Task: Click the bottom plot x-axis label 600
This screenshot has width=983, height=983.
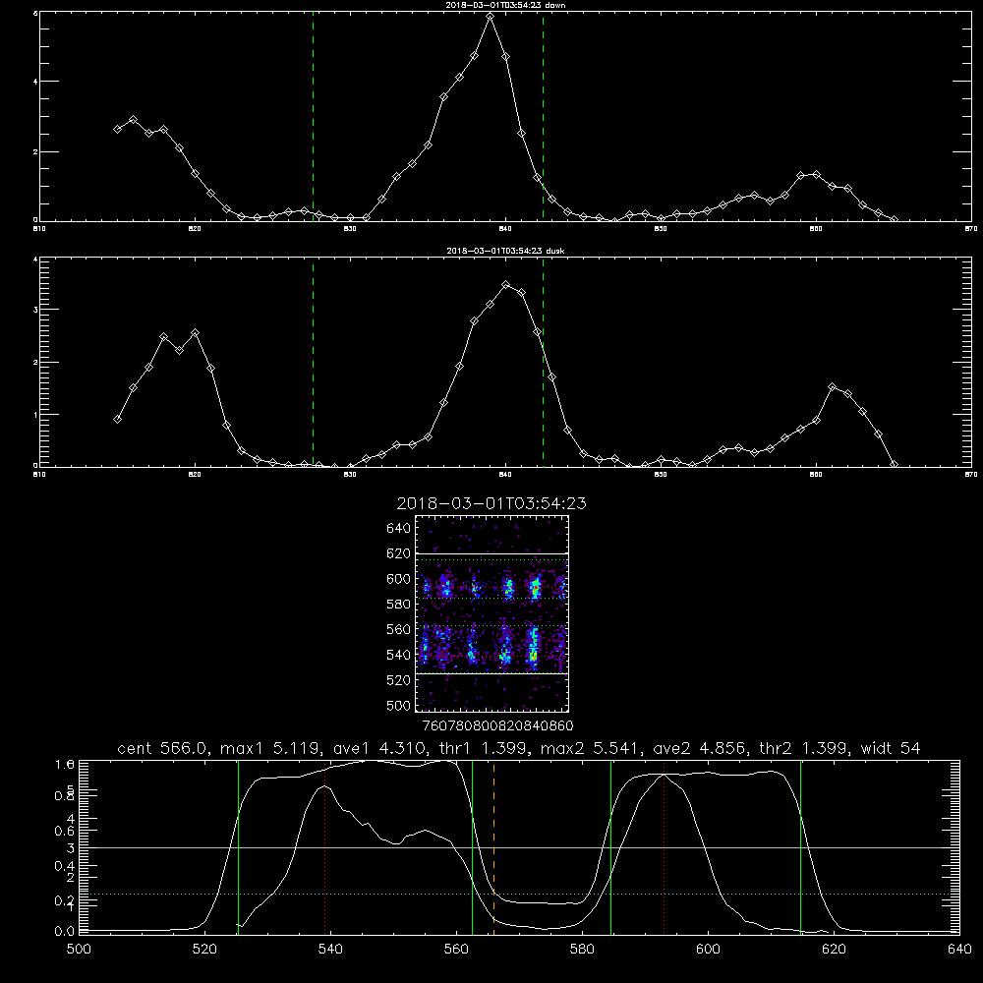Action: tap(709, 950)
